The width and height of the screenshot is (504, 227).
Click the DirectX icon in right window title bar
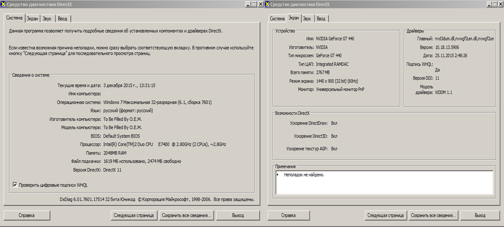(267, 4)
